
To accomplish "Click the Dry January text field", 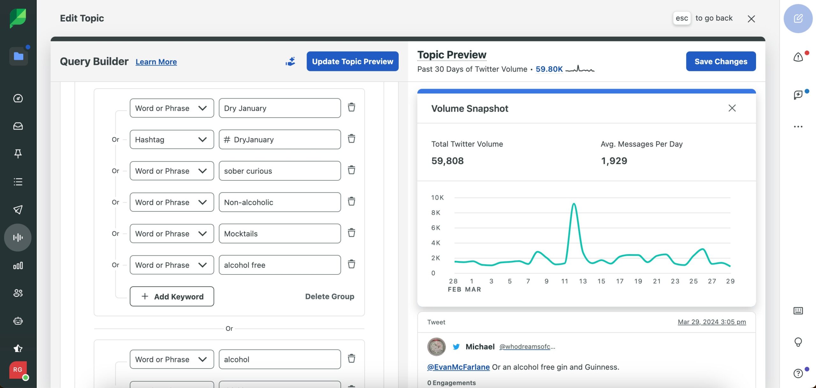I will (280, 108).
